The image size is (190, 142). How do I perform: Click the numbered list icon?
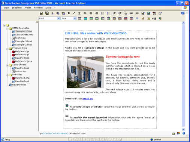(103, 13)
